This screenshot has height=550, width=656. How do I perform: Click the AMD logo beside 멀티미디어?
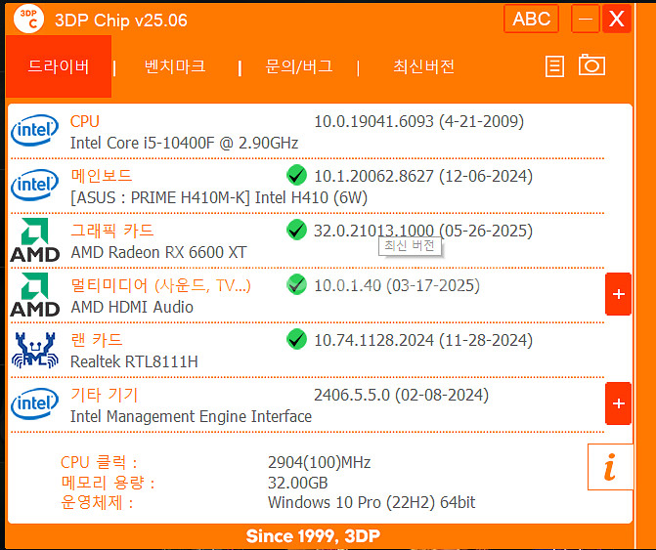35,295
